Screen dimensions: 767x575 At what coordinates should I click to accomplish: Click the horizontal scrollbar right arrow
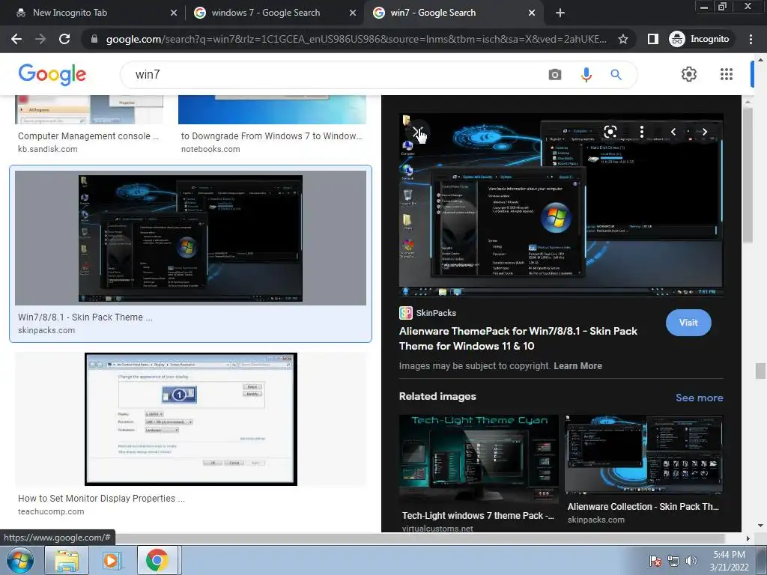pos(748,538)
